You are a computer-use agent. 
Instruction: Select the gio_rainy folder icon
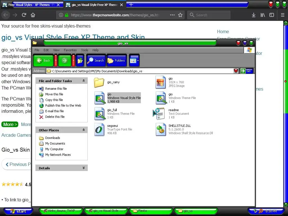(99, 82)
